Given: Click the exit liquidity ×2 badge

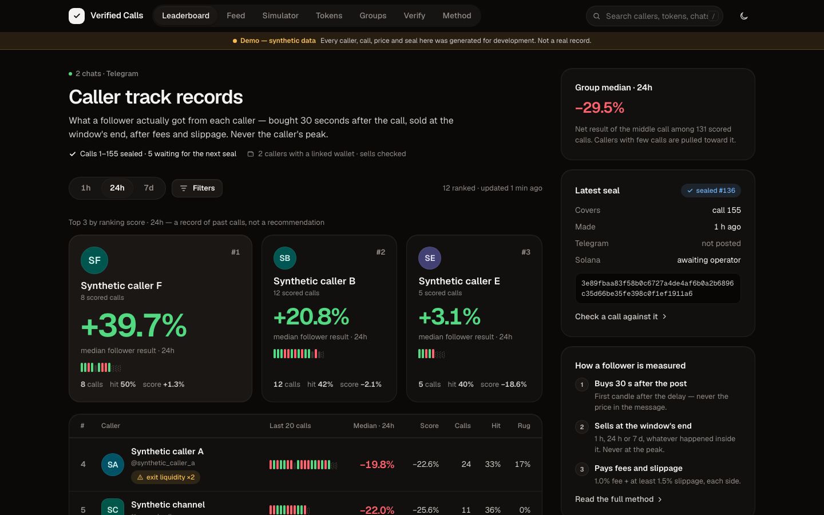Looking at the screenshot, I should click(x=165, y=477).
